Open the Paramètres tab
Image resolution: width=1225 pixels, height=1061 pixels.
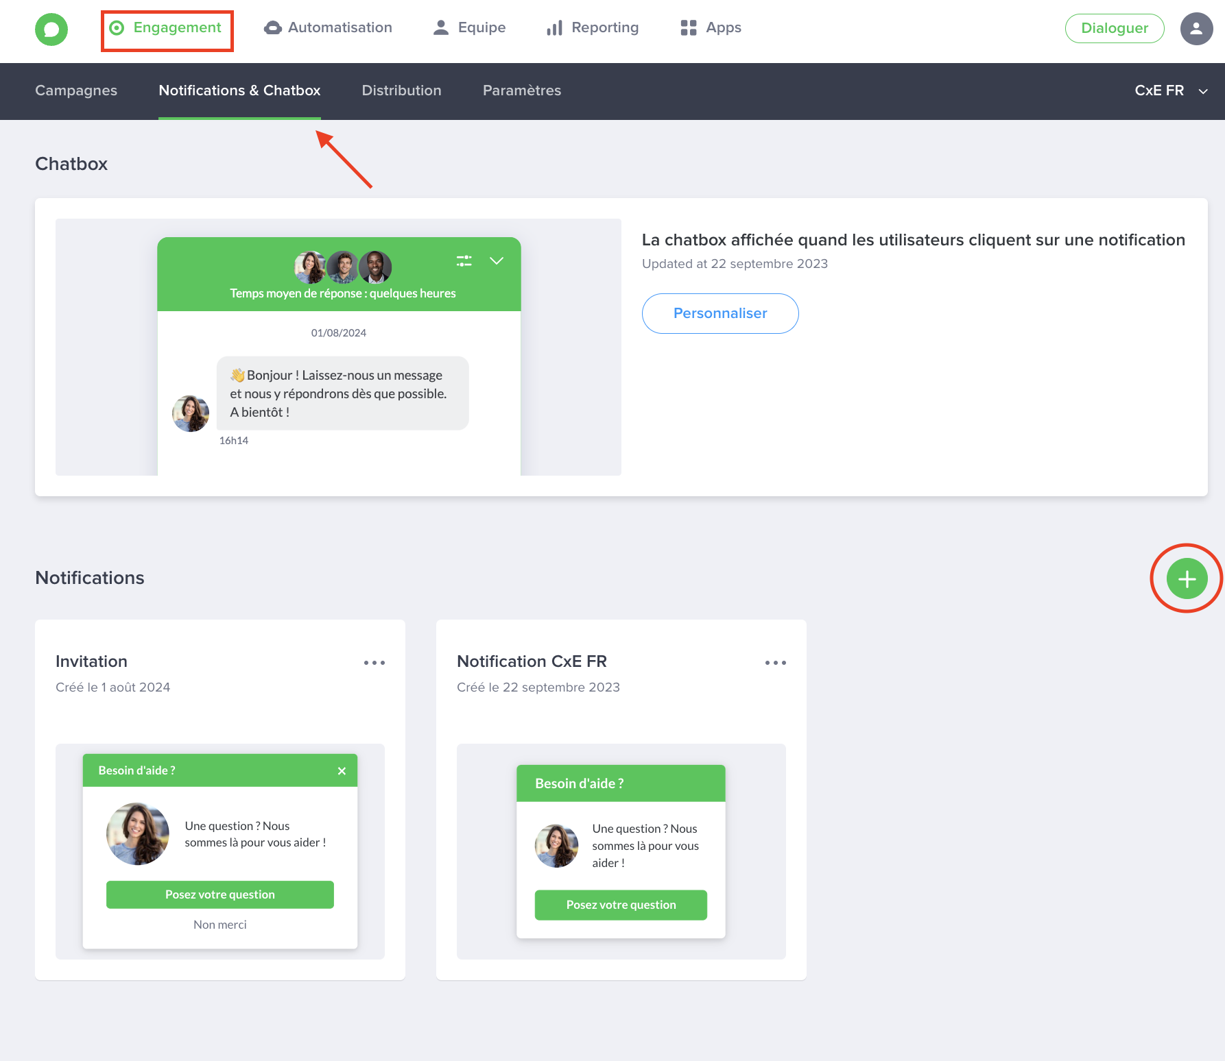(521, 91)
